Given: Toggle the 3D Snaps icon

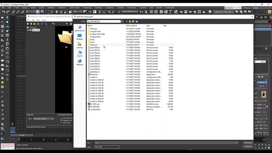Looking at the screenshot, I should coord(100,12).
